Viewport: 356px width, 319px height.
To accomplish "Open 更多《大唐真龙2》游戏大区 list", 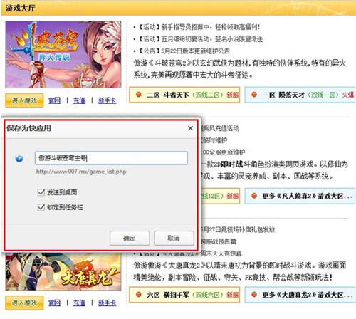I will point(300,295).
